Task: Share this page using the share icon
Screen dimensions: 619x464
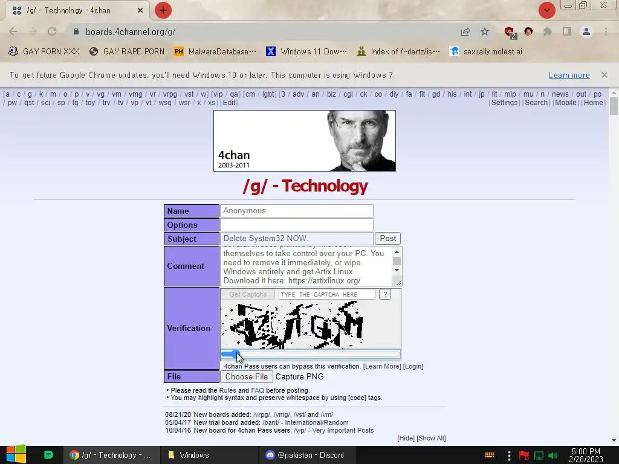Action: [465, 31]
